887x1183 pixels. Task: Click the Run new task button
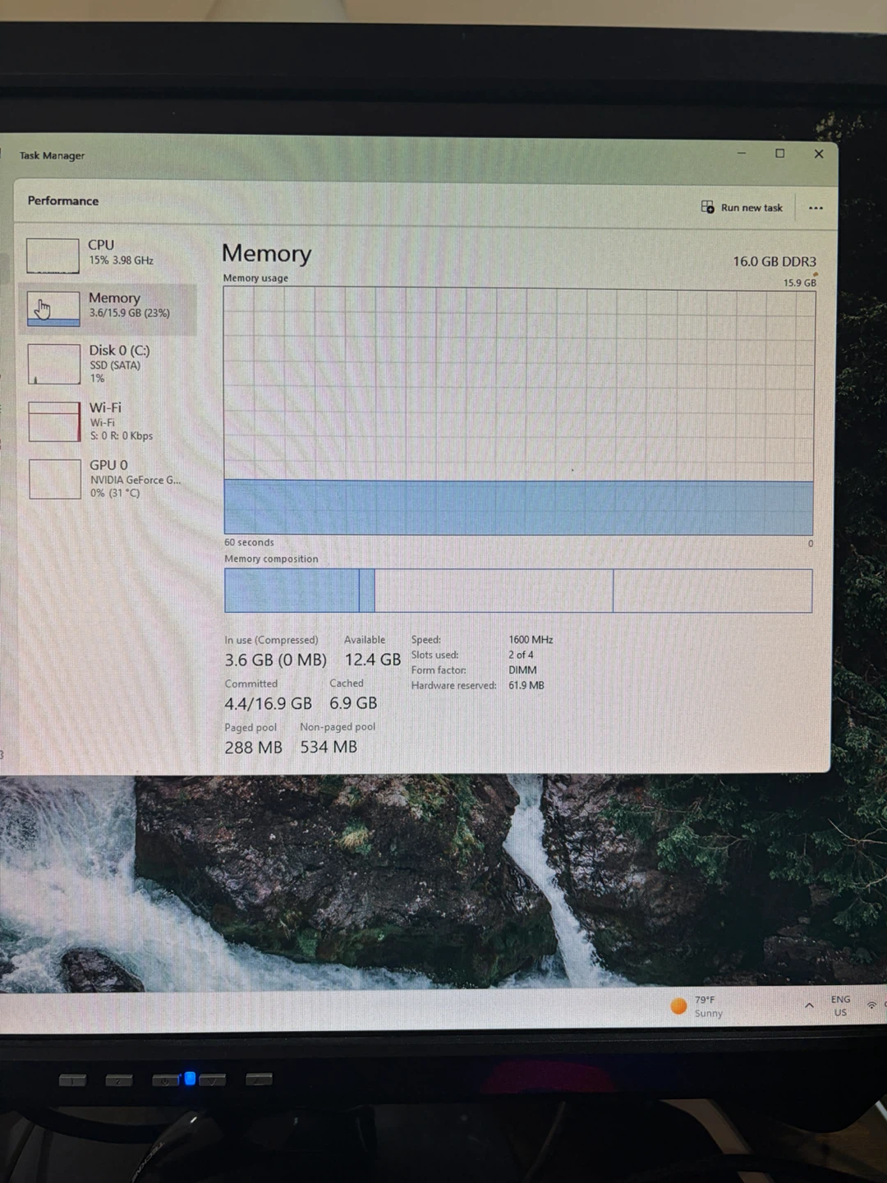pyautogui.click(x=742, y=207)
